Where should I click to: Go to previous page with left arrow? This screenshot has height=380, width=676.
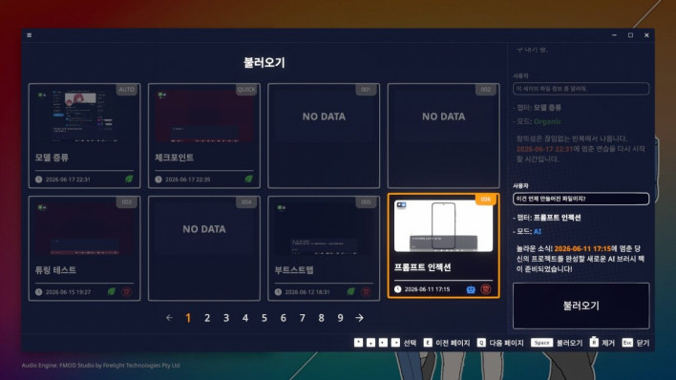pyautogui.click(x=169, y=318)
